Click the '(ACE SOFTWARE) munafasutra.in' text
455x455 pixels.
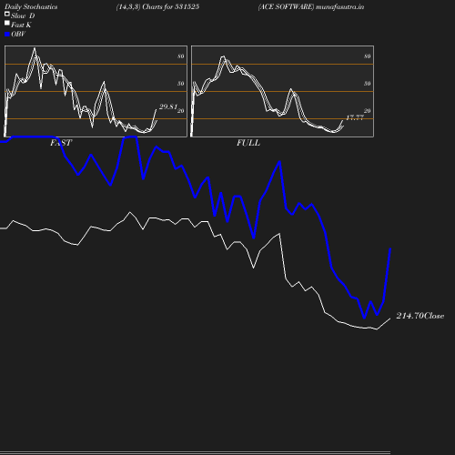pyautogui.click(x=311, y=6)
